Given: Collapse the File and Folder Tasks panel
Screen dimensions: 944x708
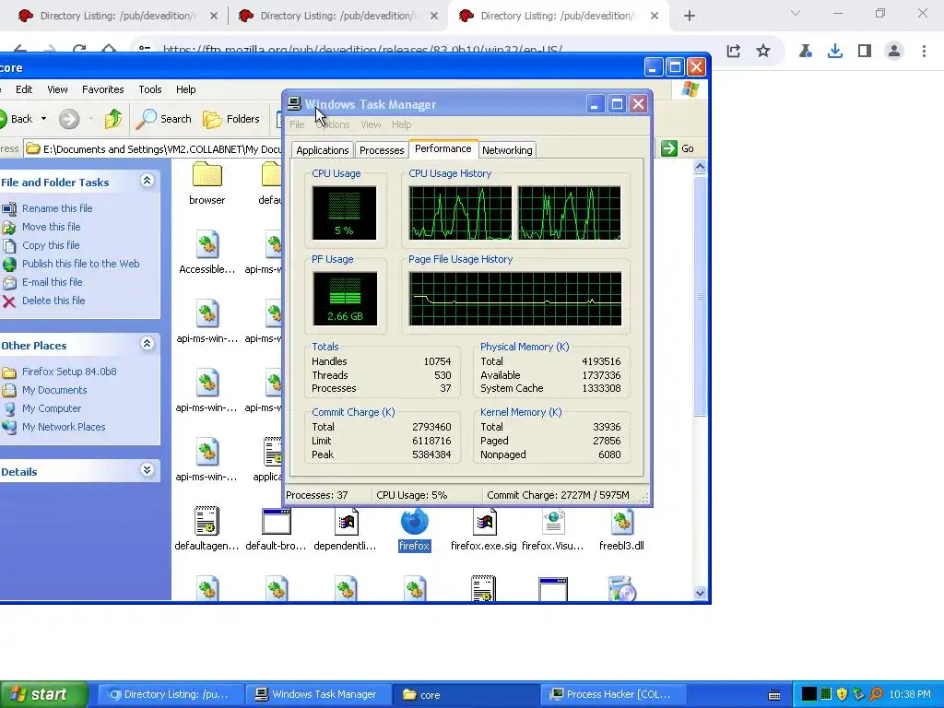Looking at the screenshot, I should pyautogui.click(x=147, y=181).
